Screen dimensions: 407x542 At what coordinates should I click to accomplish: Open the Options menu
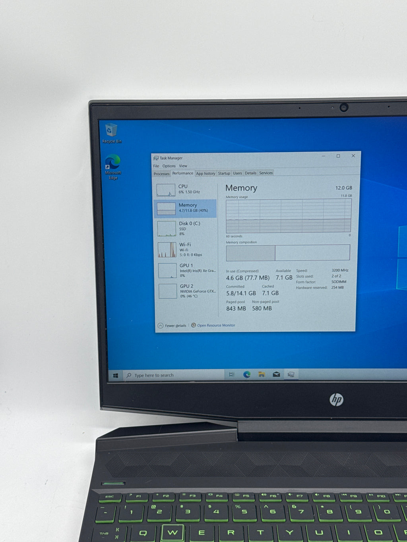pyautogui.click(x=169, y=166)
